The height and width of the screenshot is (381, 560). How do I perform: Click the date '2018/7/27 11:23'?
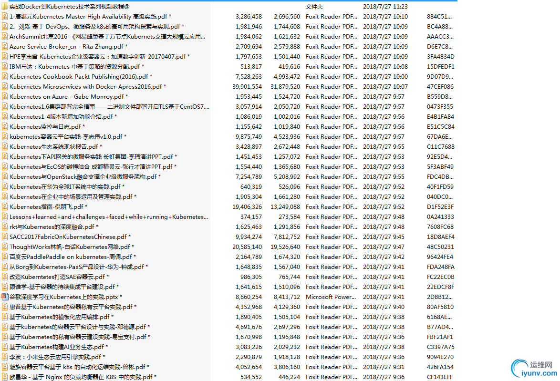point(385,6)
